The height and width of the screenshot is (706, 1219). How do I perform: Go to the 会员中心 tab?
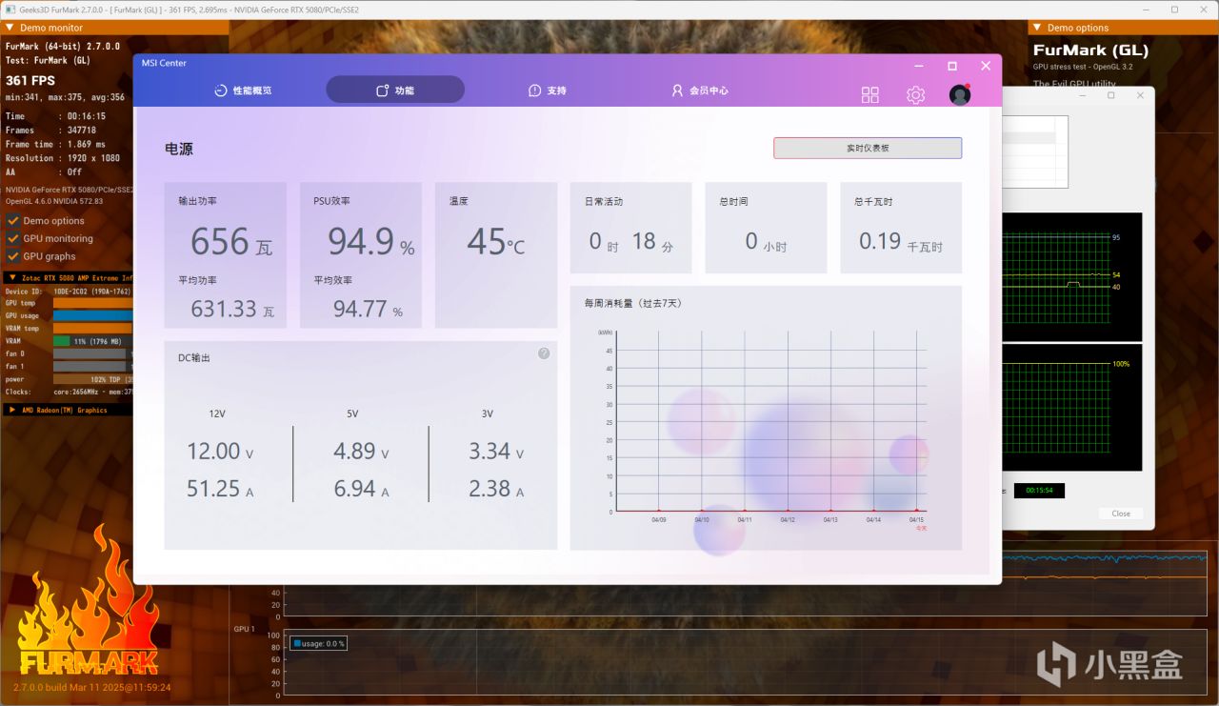tap(700, 91)
